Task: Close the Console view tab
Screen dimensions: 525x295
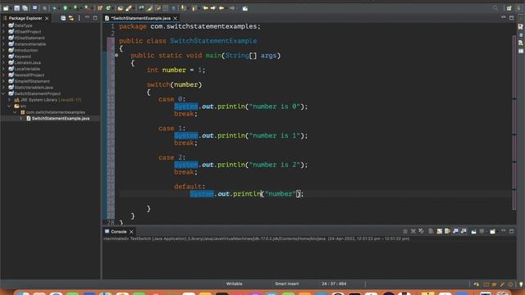Action: click(131, 231)
